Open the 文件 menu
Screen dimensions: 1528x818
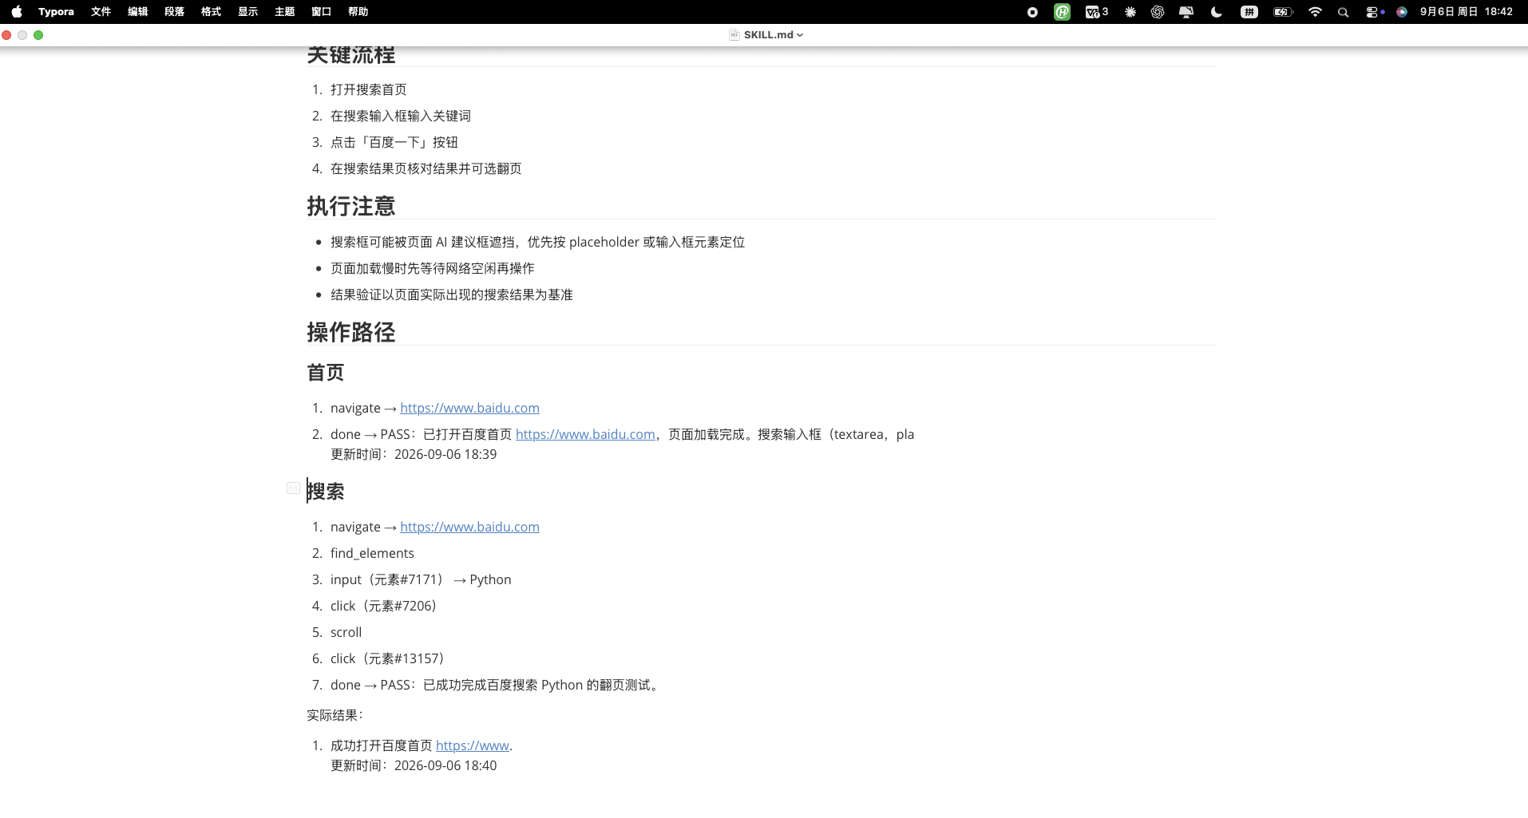coord(101,12)
